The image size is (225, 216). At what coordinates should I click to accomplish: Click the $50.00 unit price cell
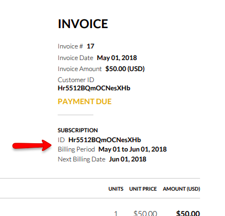[145, 213]
